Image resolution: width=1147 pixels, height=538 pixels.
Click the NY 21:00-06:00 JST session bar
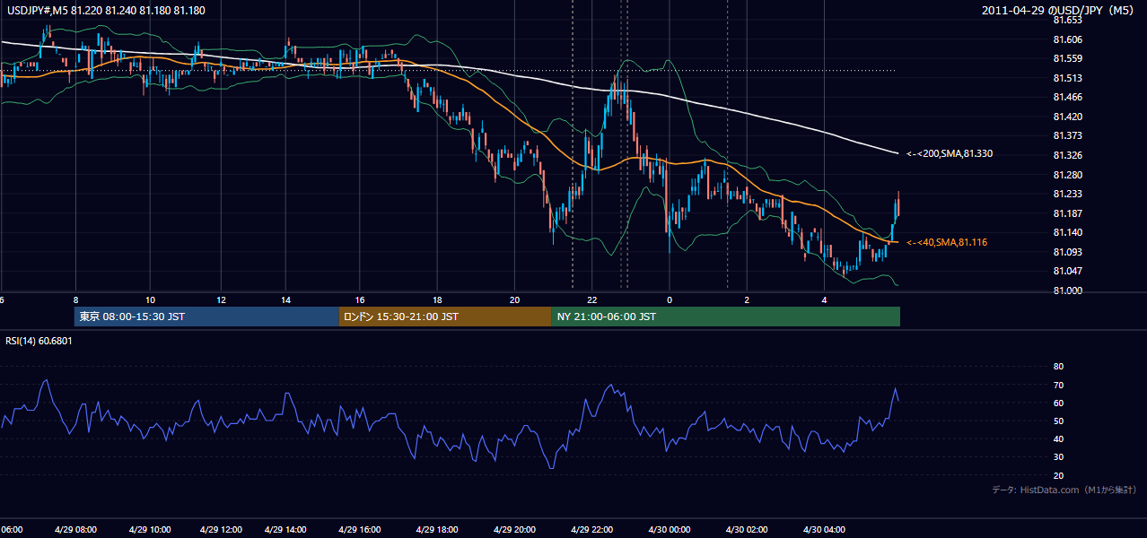tap(725, 317)
